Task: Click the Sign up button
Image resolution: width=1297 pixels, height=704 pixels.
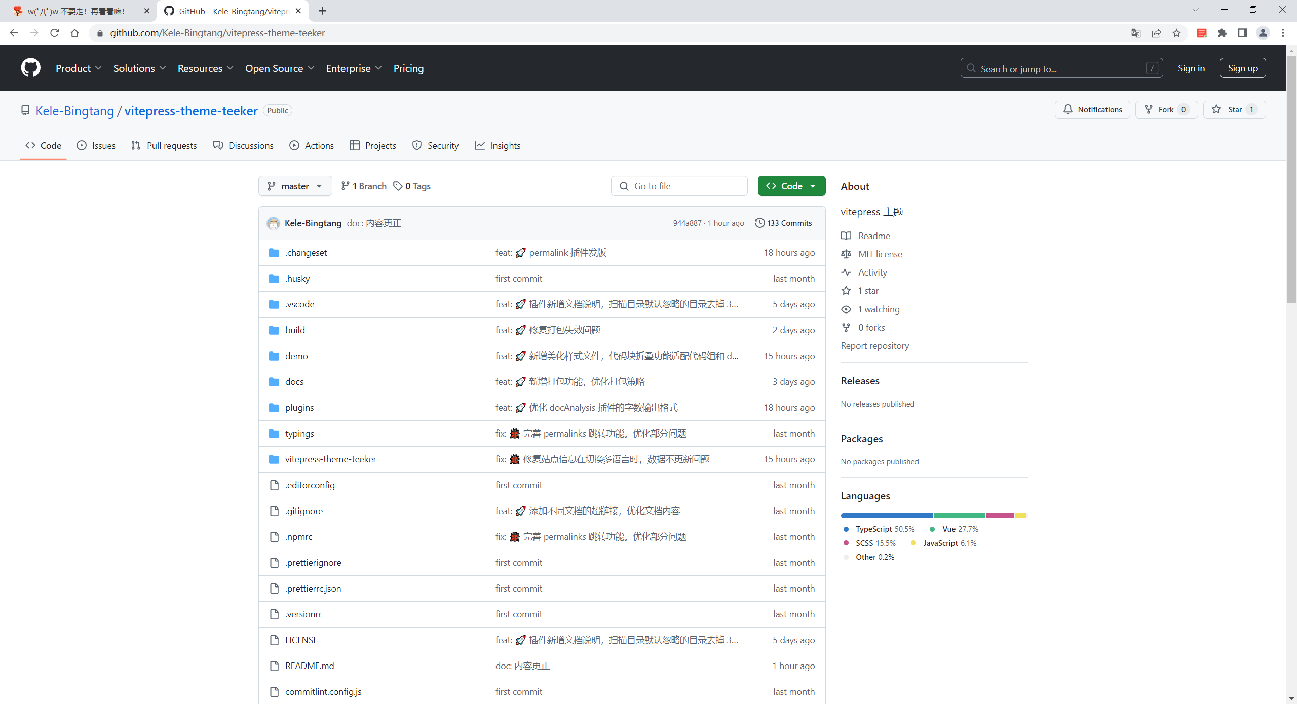Action: [1242, 68]
